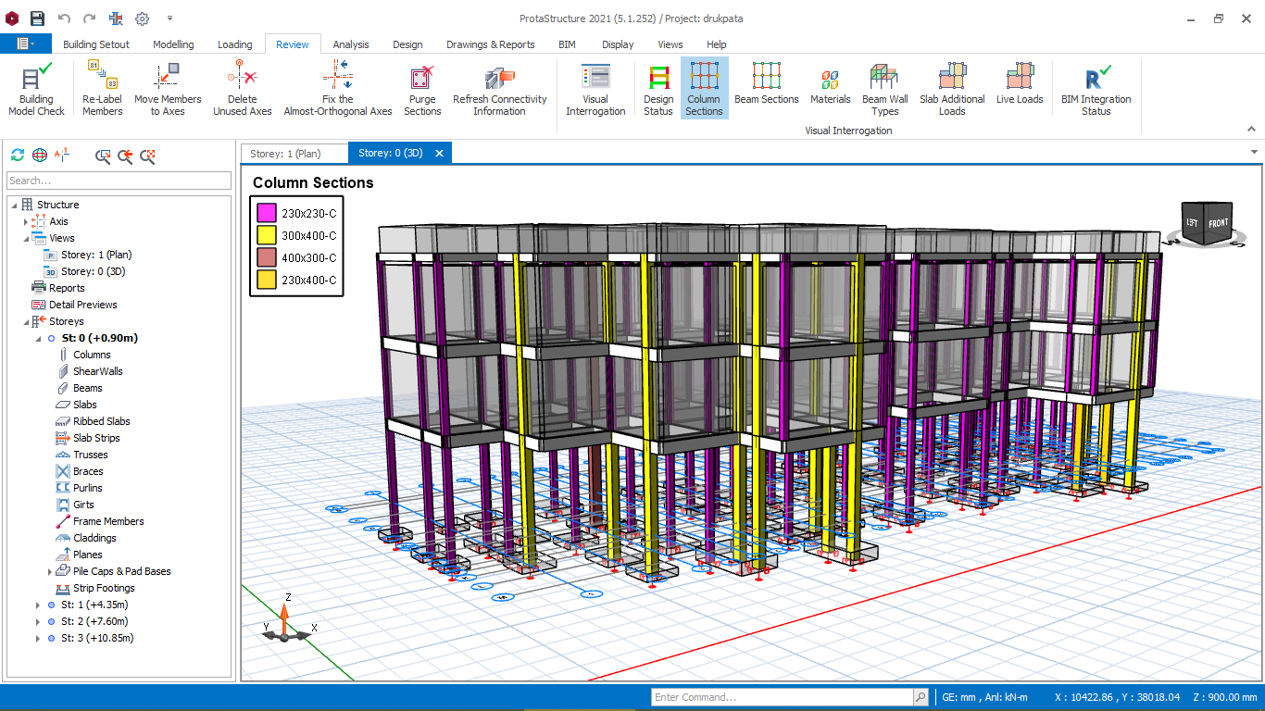The height and width of the screenshot is (711, 1265).
Task: Run the Building Model Check
Action: pyautogui.click(x=37, y=90)
